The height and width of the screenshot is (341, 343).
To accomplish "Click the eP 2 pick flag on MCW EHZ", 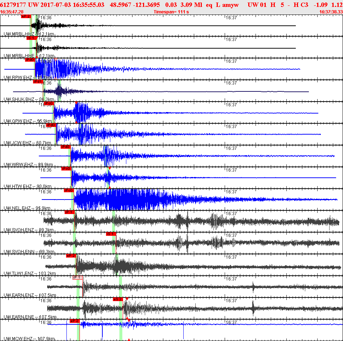I will [x=75, y=321].
